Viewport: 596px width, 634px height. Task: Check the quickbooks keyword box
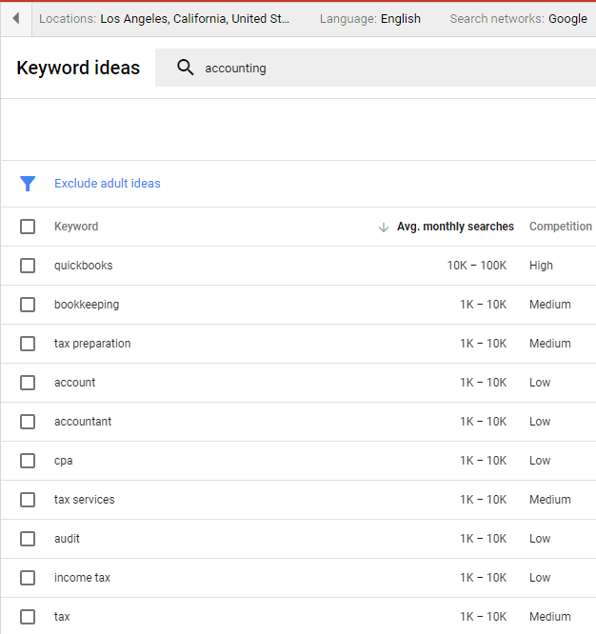(28, 266)
